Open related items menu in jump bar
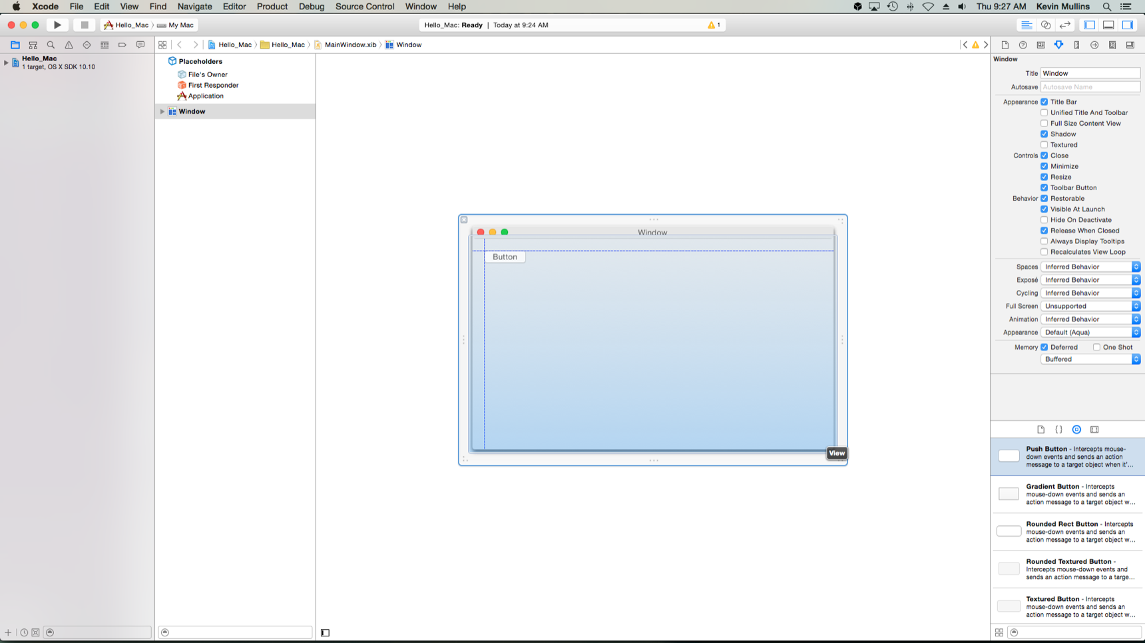The height and width of the screenshot is (643, 1145). 162,45
